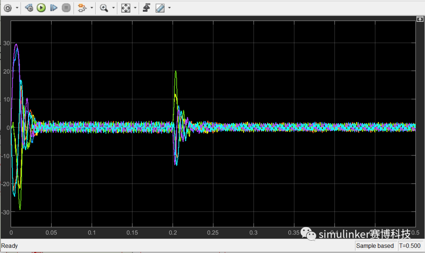
Task: Select the Zoom tool magnifier
Action: click(104, 8)
